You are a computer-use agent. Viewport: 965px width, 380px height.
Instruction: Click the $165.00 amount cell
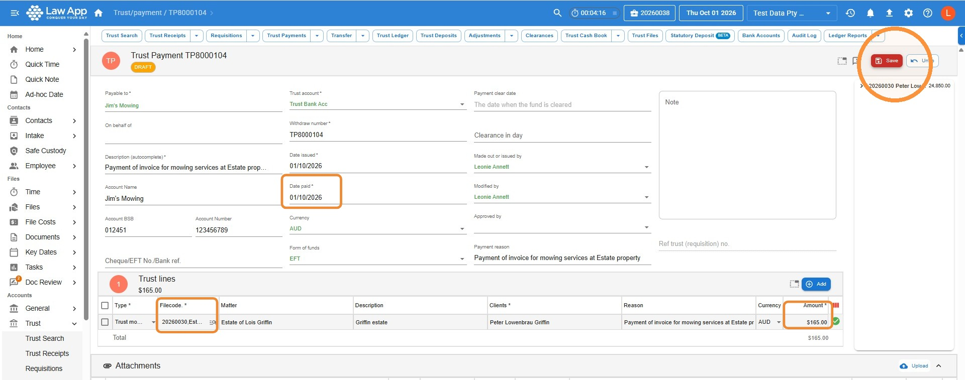coord(807,322)
